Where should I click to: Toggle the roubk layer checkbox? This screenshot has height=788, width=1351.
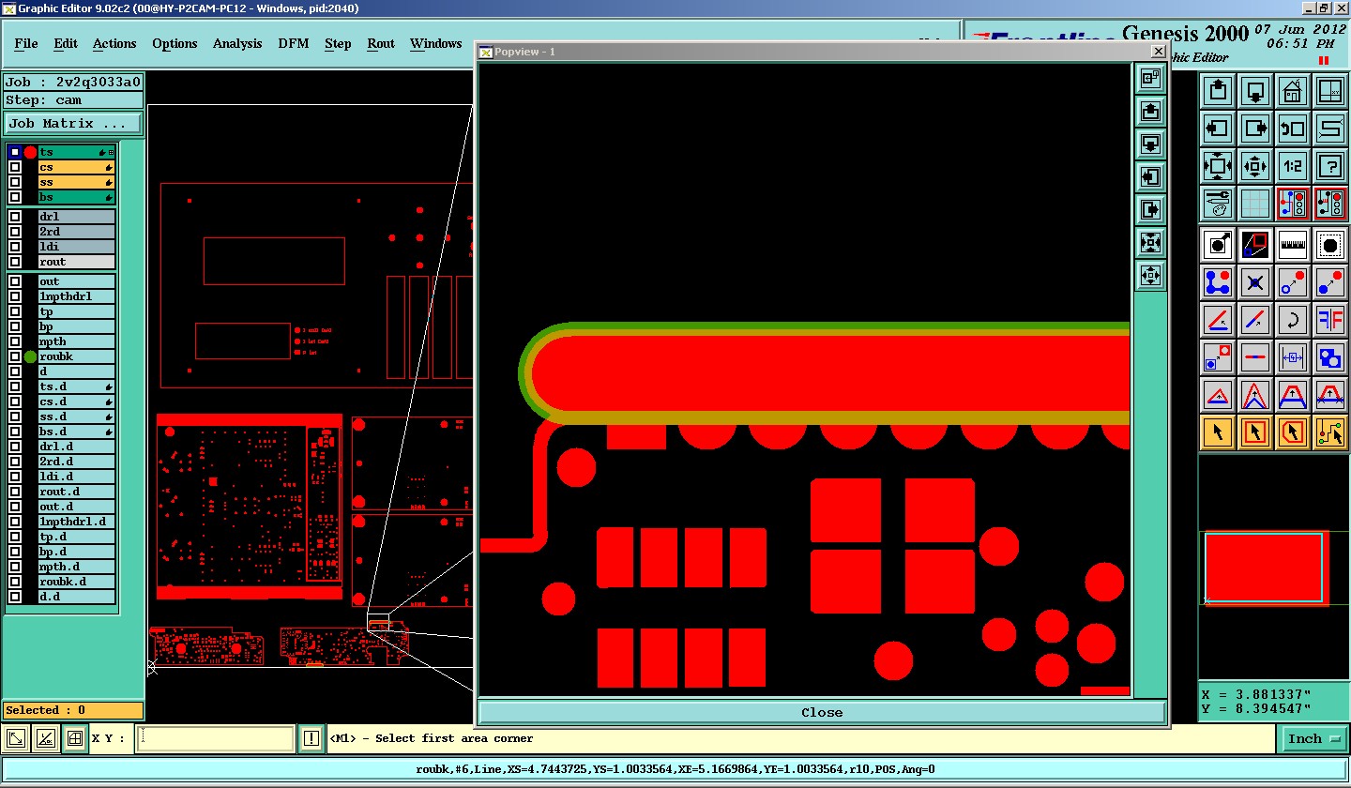tap(15, 356)
